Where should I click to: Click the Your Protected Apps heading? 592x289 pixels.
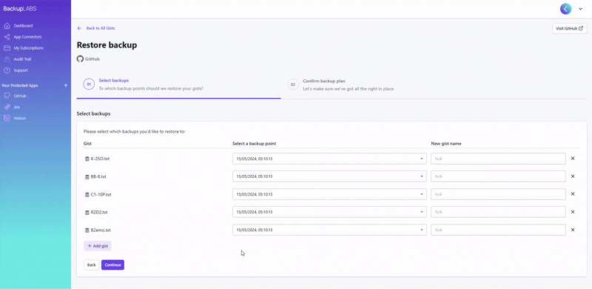(x=20, y=85)
